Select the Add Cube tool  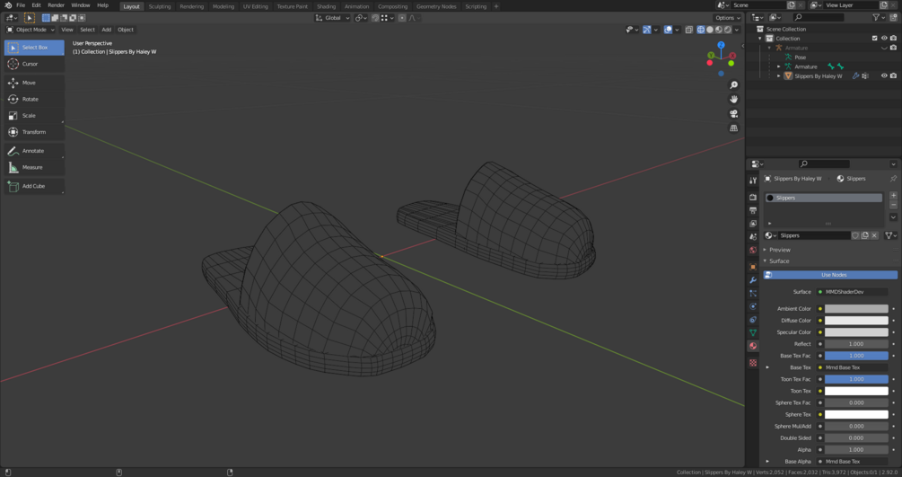click(x=33, y=186)
